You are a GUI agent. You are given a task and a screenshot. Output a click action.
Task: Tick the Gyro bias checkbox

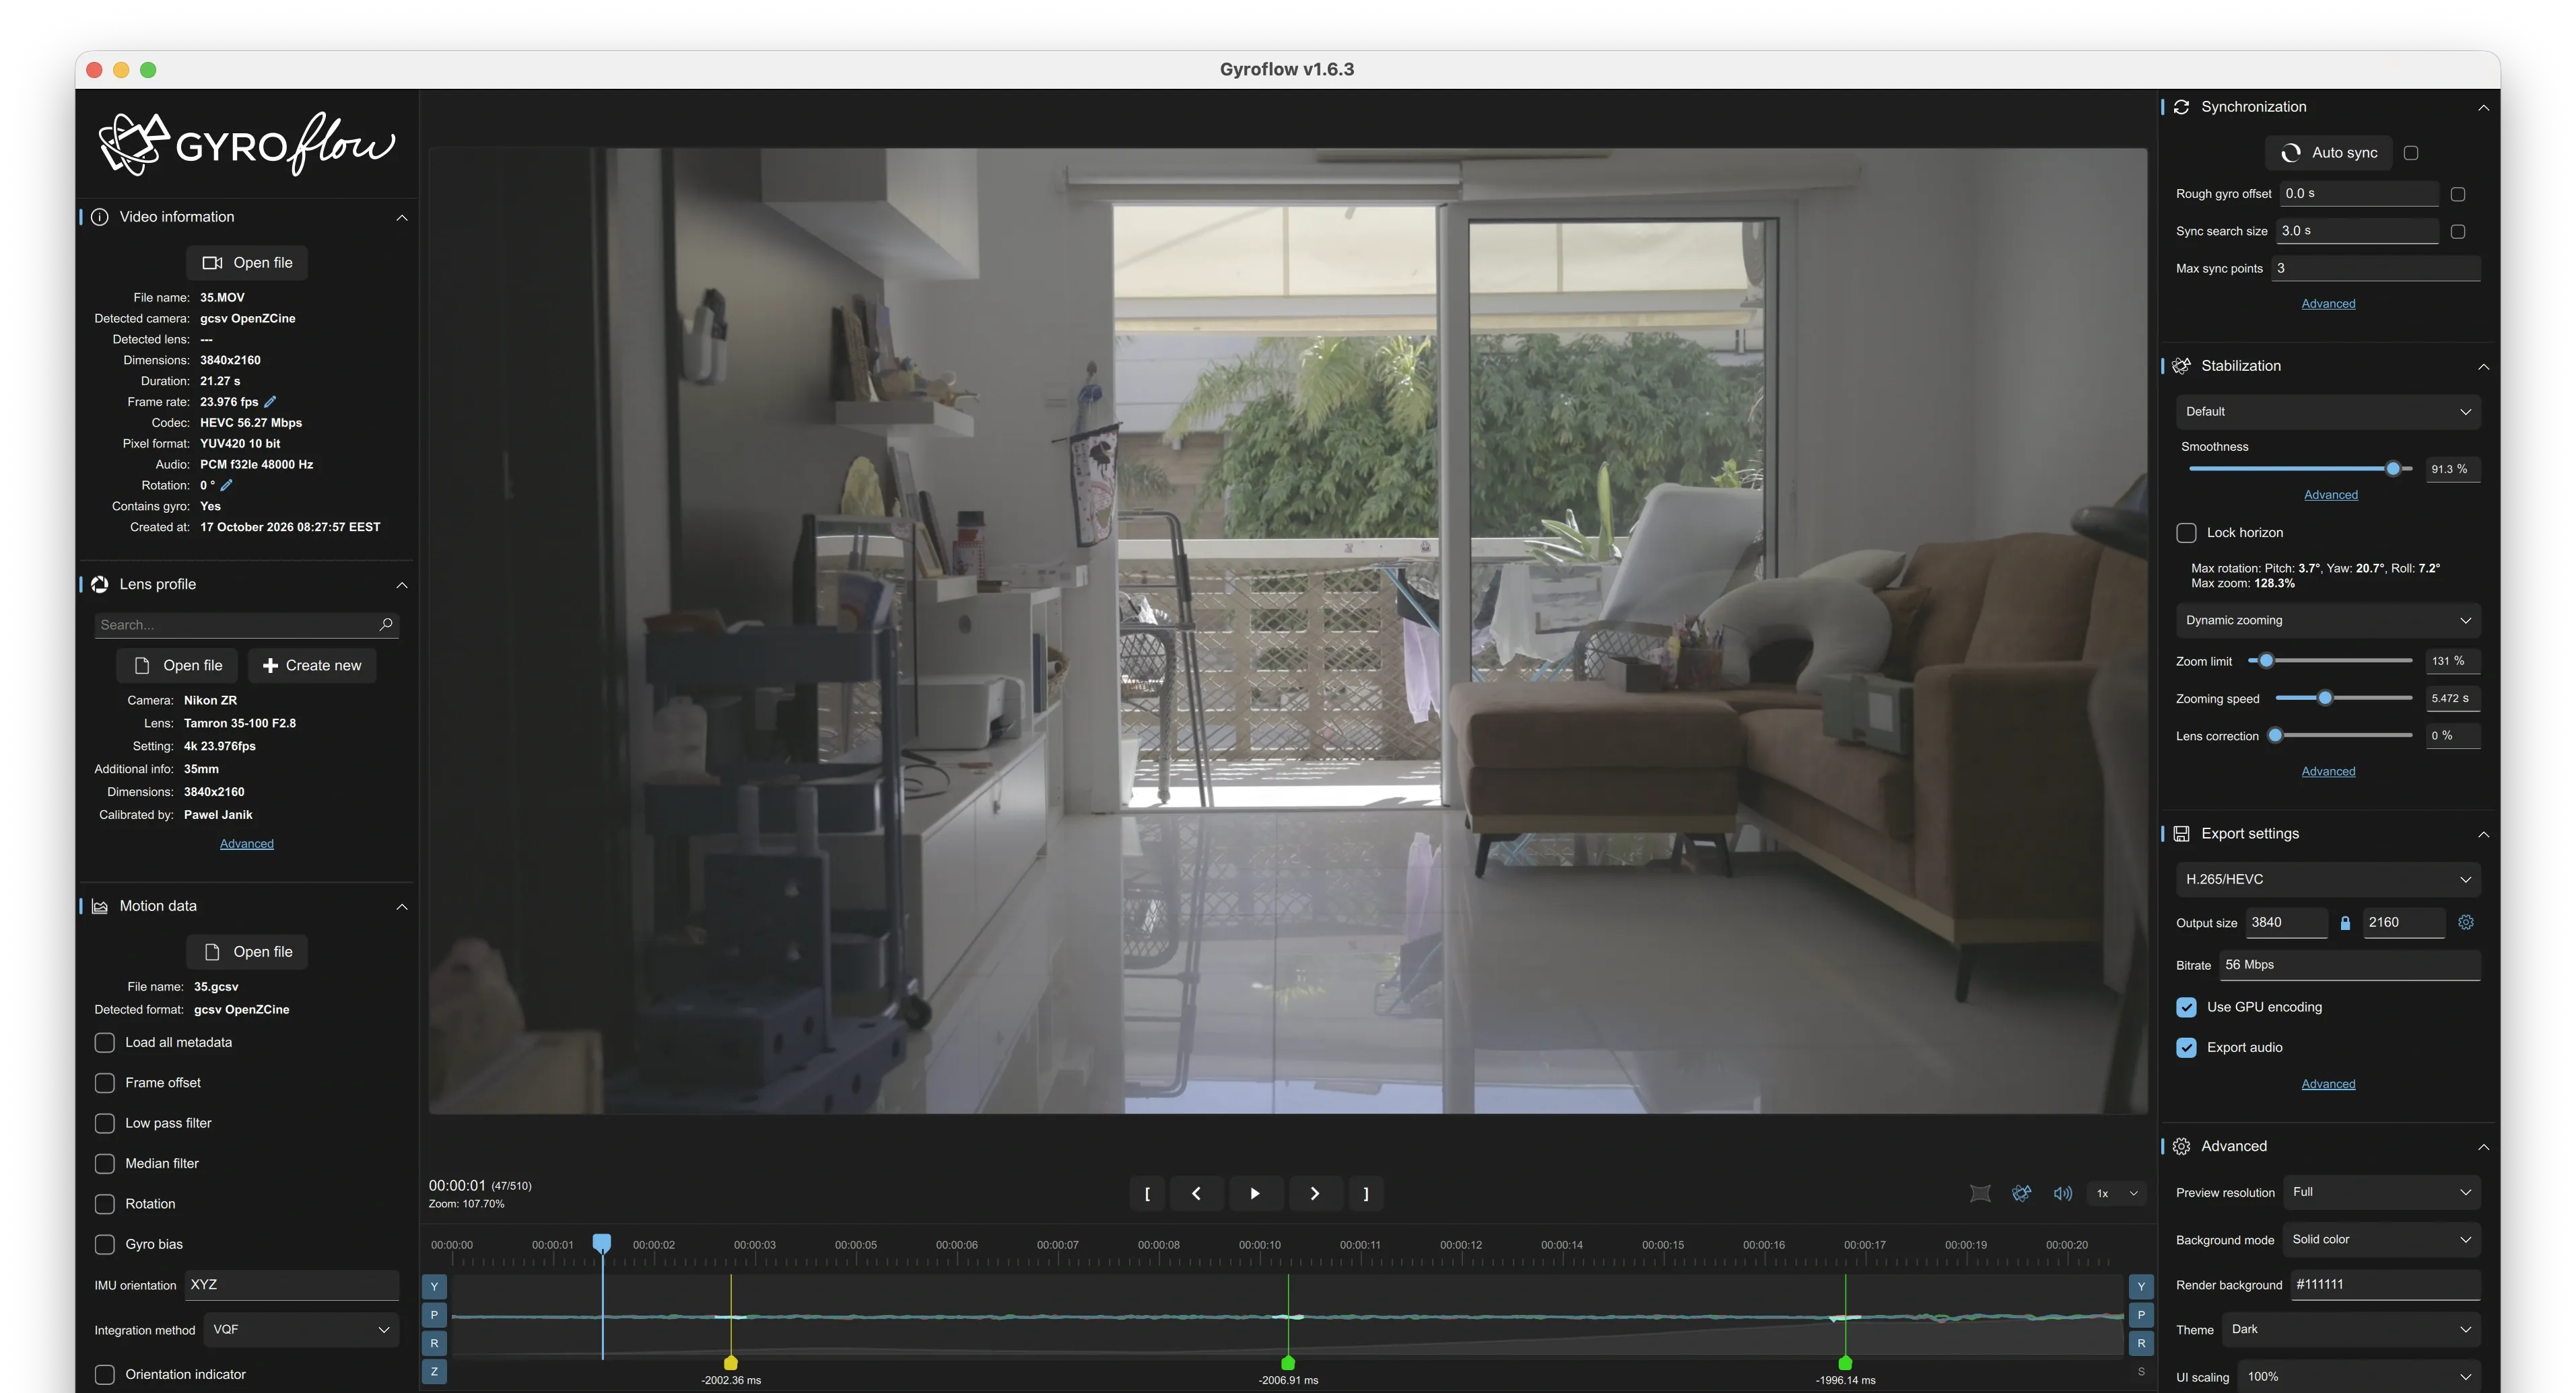click(105, 1244)
